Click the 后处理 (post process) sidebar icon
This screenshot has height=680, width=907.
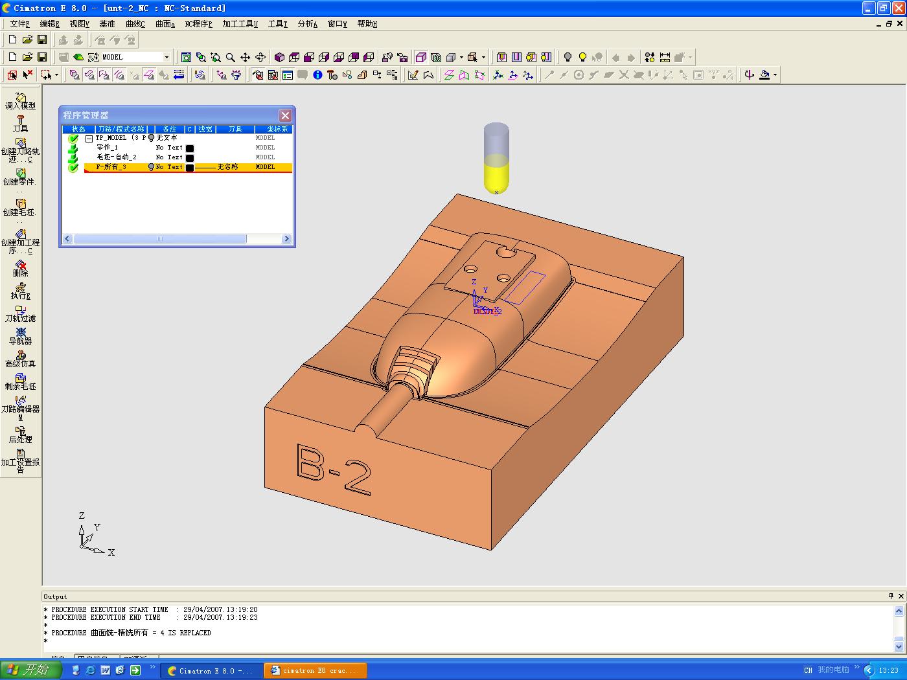(20, 435)
